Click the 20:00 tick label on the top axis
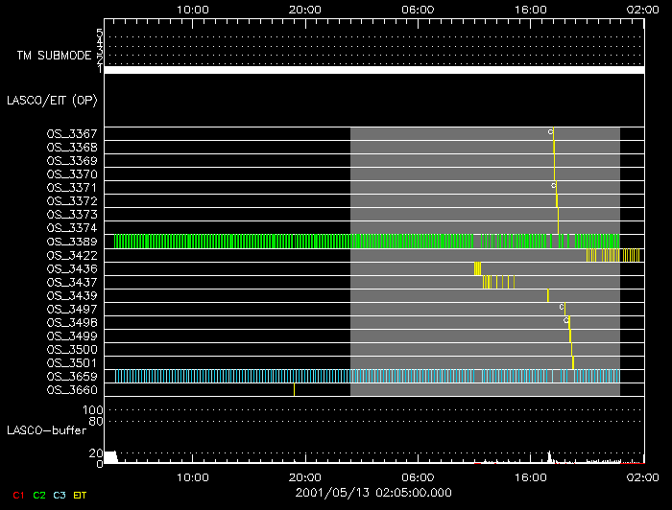 [x=305, y=8]
